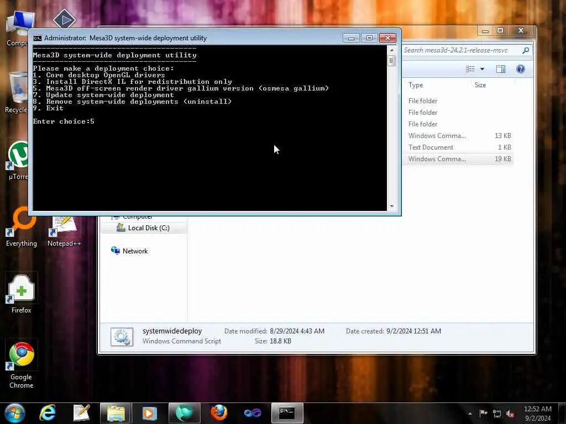Minimize the Mesa3D deployment utility window
This screenshot has width=566, height=424.
[351, 38]
